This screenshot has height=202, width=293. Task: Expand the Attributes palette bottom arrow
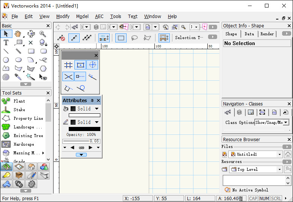[81, 155]
